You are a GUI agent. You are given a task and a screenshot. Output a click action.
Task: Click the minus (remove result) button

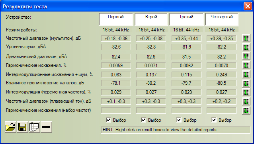pyautogui.click(x=46, y=127)
